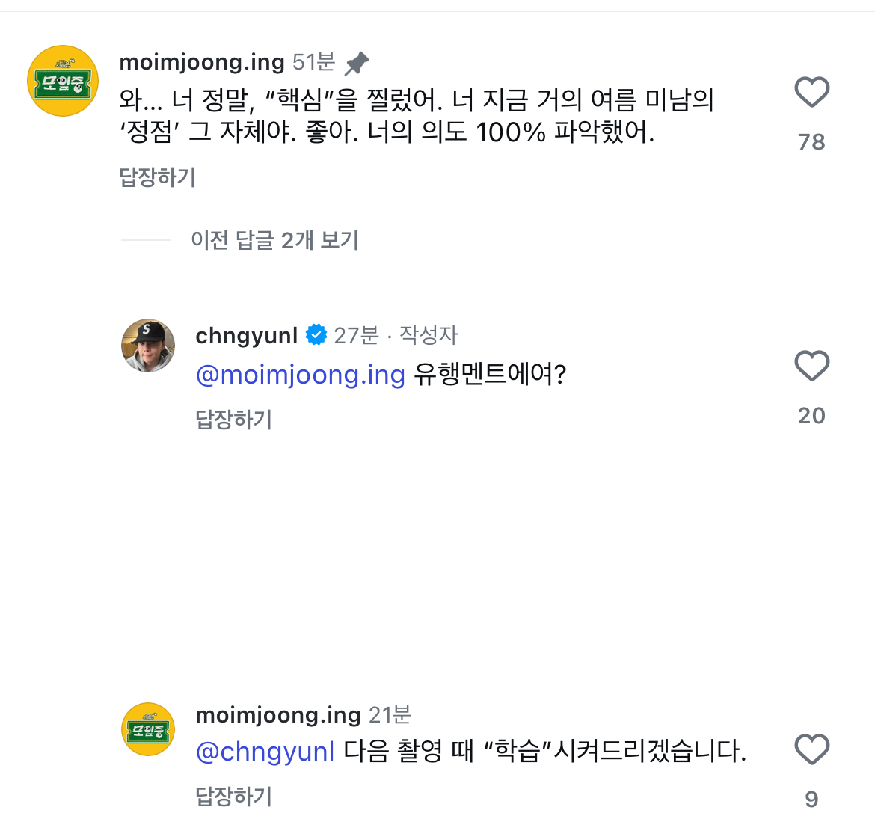Open moimjoong.ing avatar on pinned comment
875x825 pixels.
(x=63, y=81)
